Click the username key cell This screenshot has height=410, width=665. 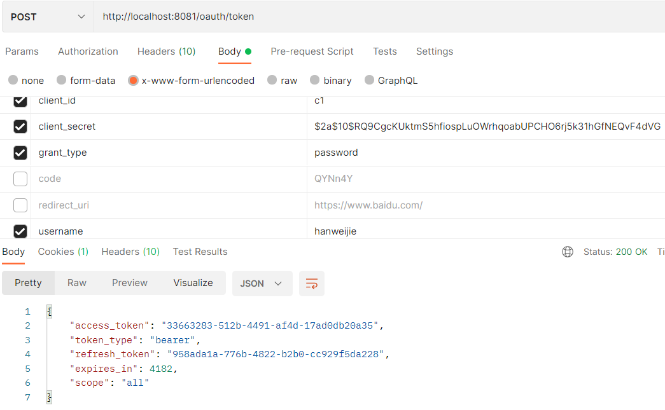click(169, 229)
